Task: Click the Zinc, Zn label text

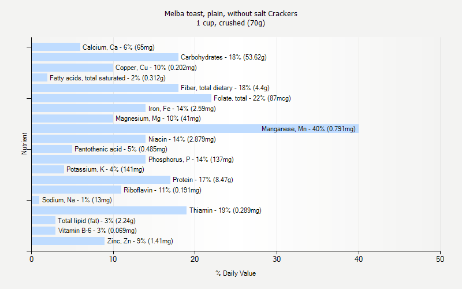Action: (140, 241)
